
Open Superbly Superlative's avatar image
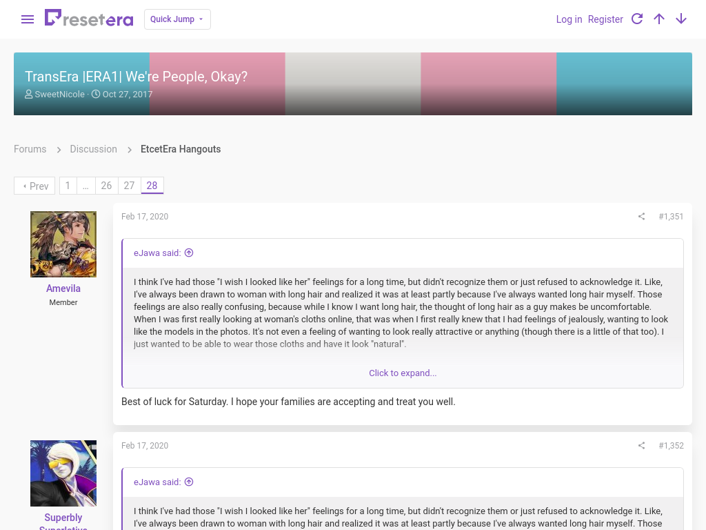pos(63,473)
